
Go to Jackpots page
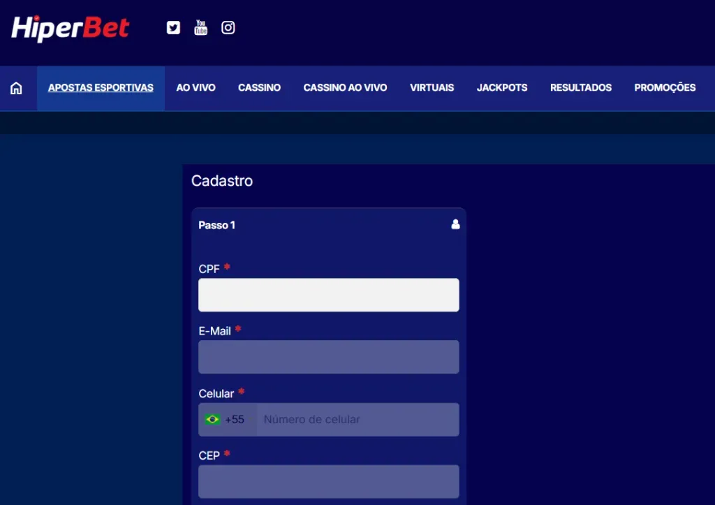point(502,88)
